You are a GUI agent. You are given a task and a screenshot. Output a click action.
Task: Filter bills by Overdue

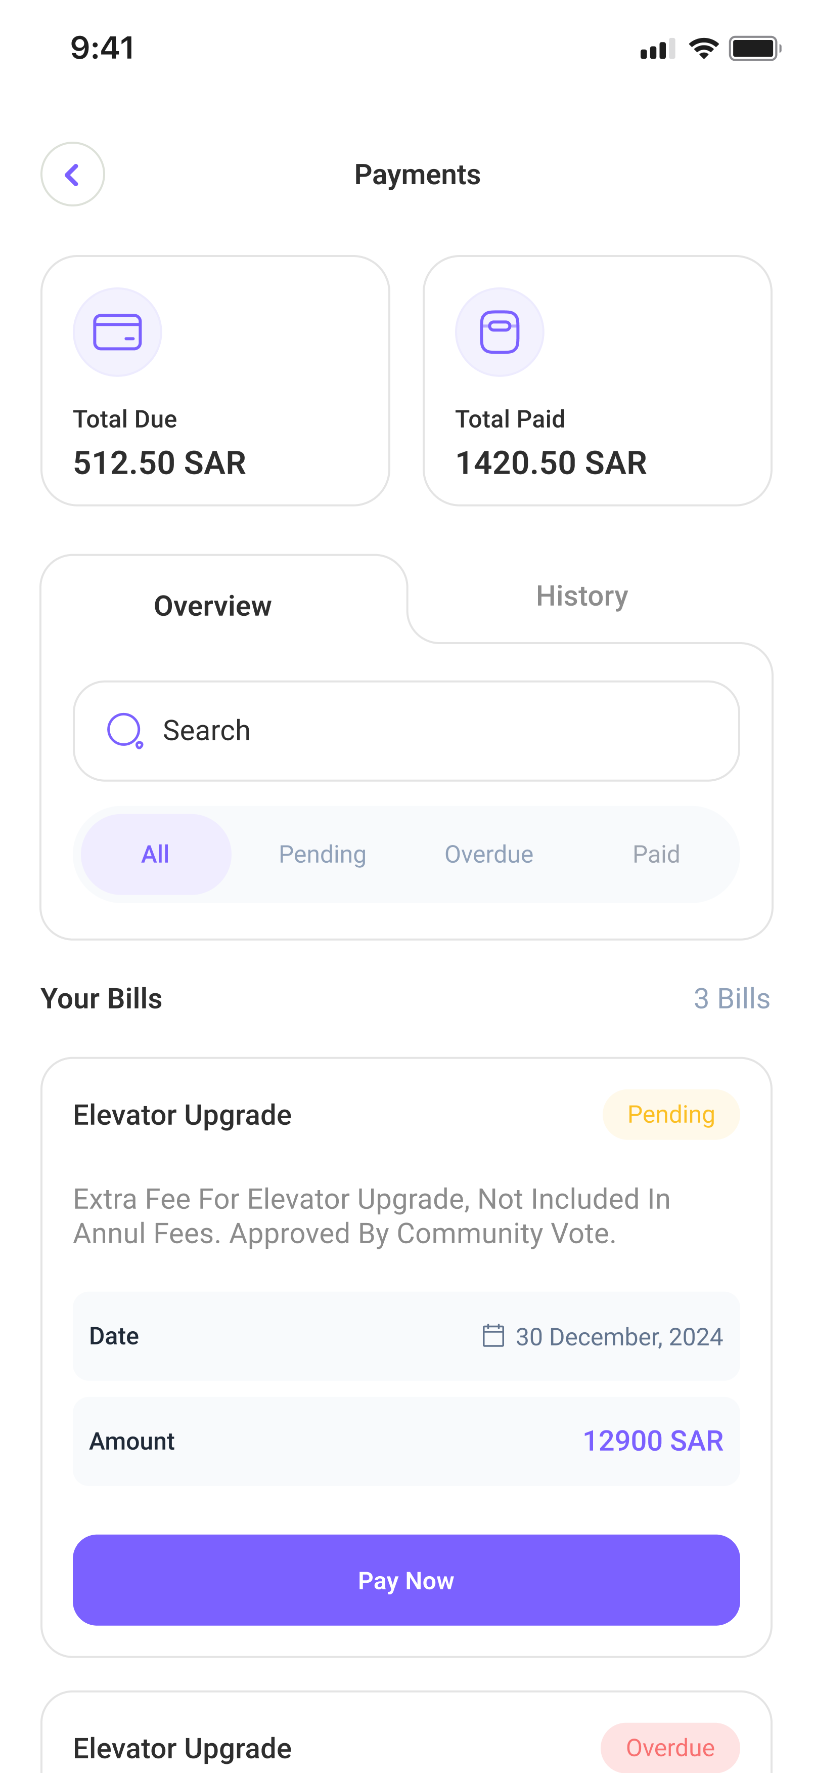[488, 854]
